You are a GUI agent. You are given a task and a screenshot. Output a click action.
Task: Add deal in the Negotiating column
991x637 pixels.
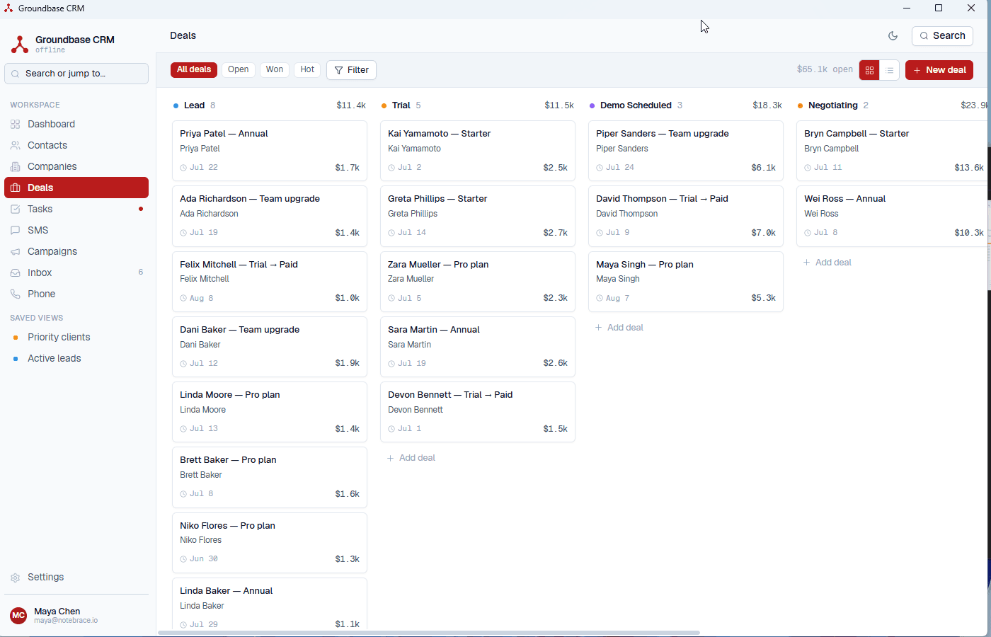point(827,263)
